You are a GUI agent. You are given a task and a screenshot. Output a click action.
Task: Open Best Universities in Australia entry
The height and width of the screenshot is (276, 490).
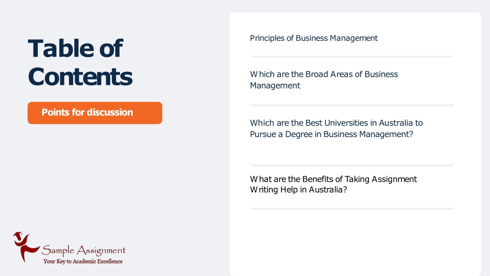tap(336, 128)
